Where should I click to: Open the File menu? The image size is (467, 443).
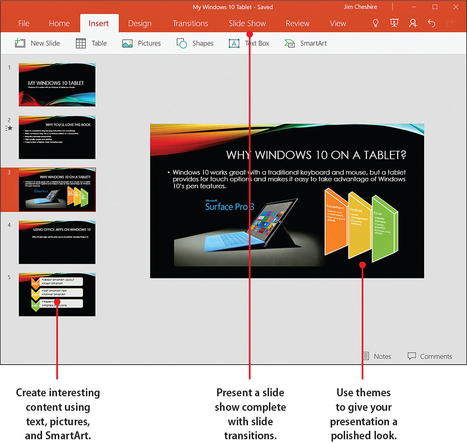(23, 23)
